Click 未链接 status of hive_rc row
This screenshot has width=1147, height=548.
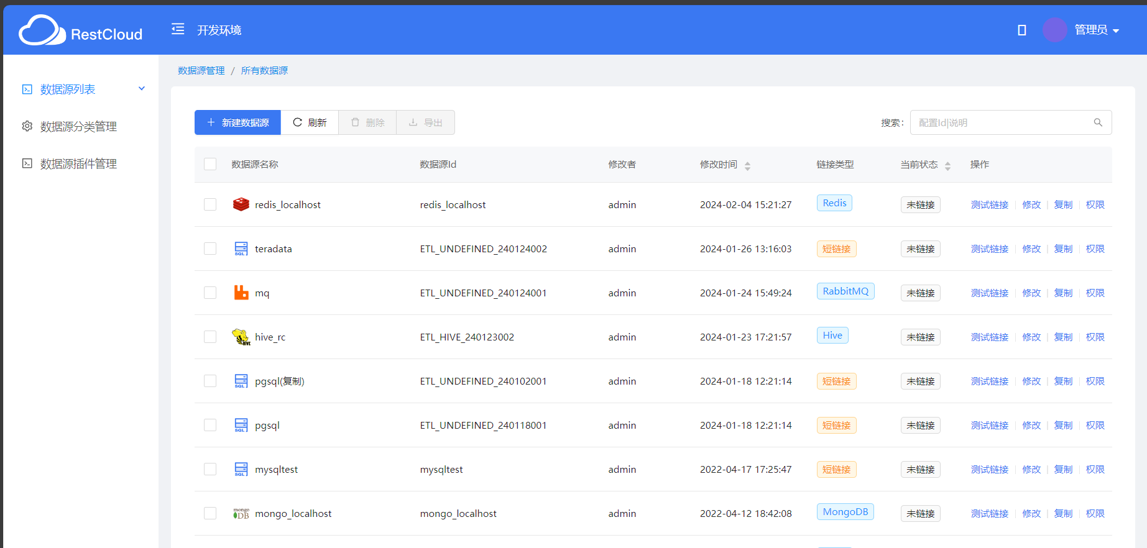pyautogui.click(x=920, y=337)
